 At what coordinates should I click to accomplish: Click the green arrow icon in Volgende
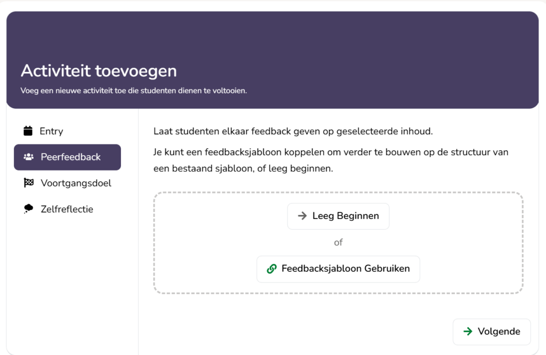(x=468, y=332)
